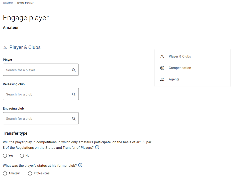
Task: Focus the Releasing club search field
Action: tap(41, 94)
